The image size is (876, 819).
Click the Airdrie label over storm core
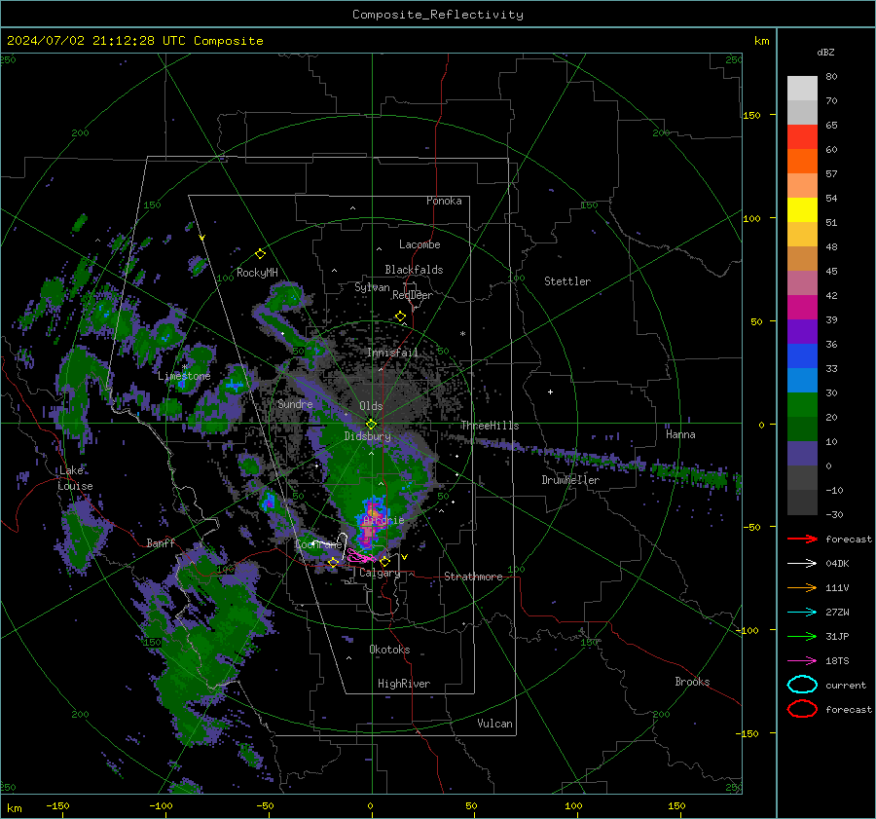point(383,520)
